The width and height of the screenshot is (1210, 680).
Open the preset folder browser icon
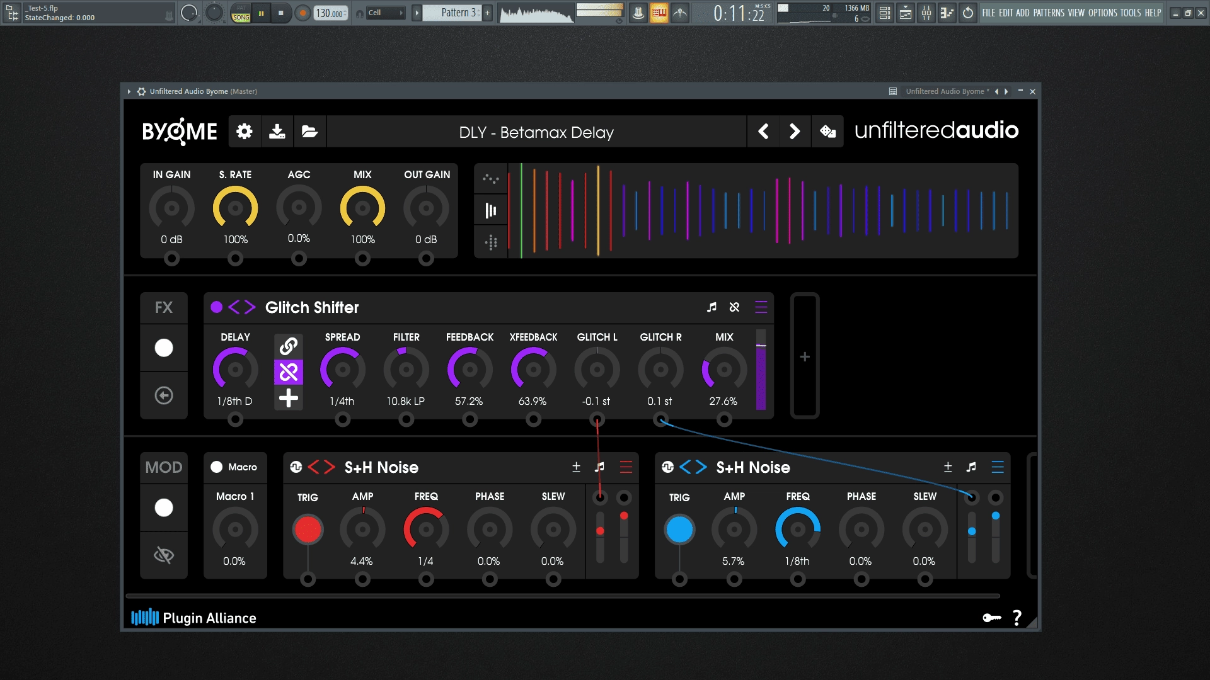click(309, 132)
